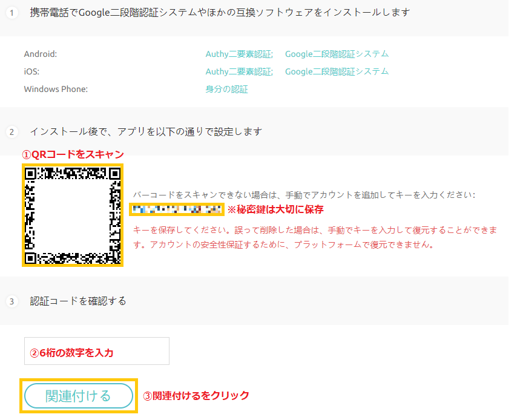Open Android Authy二要素認証 link

239,54
